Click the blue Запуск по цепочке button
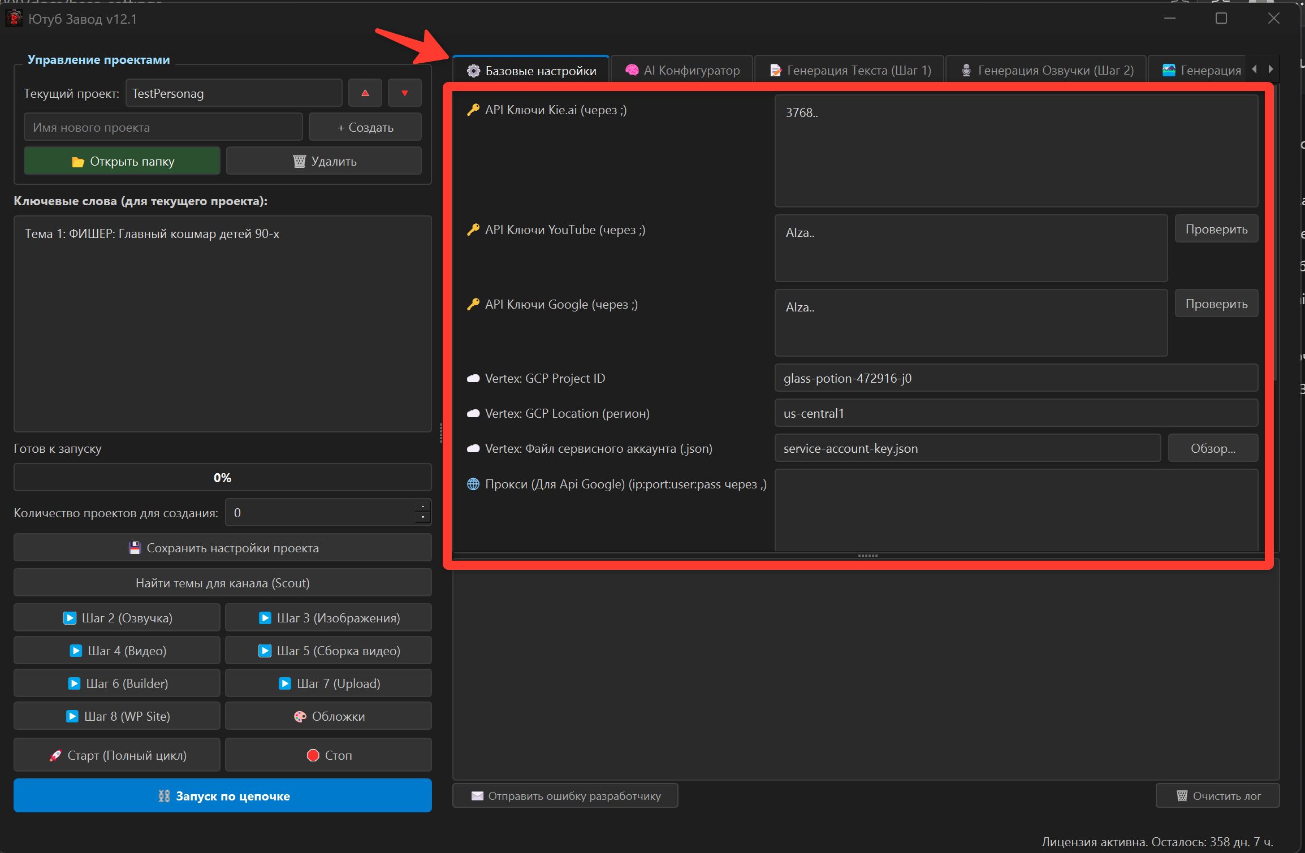 [x=223, y=796]
